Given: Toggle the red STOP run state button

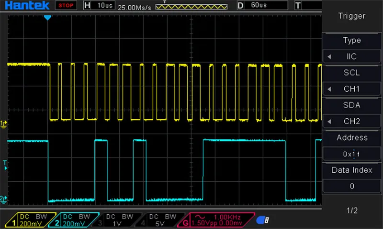Looking at the screenshot, I should tap(66, 5).
